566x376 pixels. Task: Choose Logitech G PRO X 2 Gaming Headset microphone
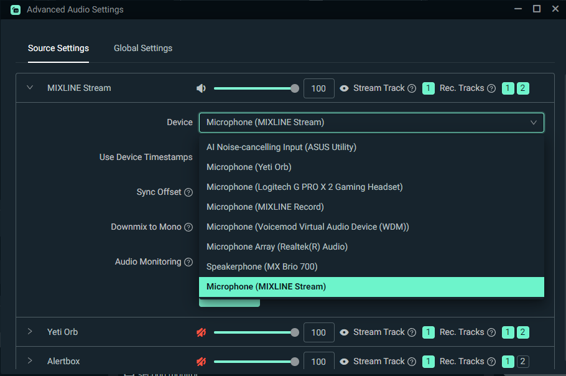[371, 187]
